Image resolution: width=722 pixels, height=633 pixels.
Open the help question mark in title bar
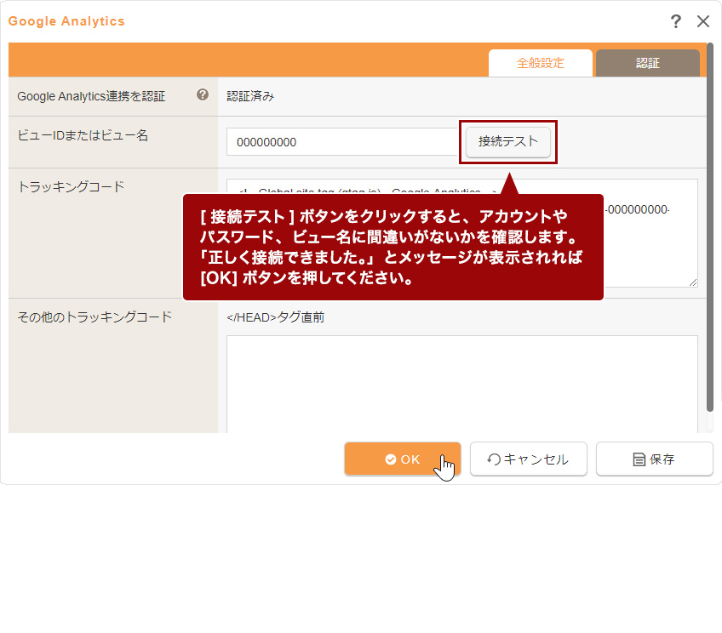point(675,21)
